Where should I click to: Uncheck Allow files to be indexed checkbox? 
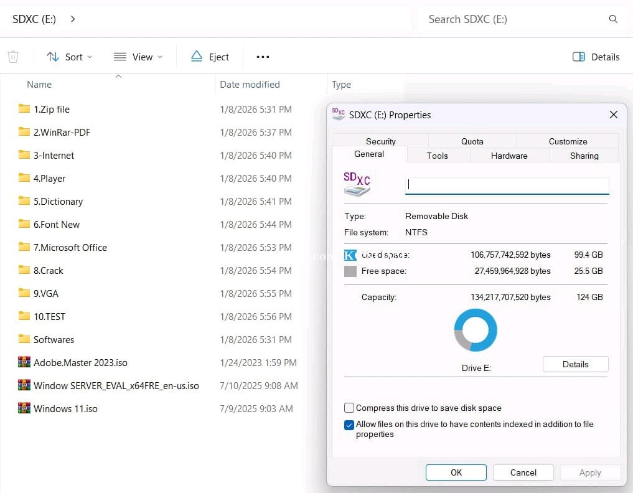349,425
